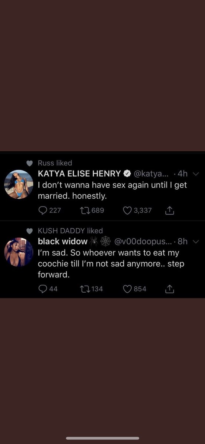The image size is (205, 444).
Task: Expand options chevron on black widow's tweet
Action: 196,242
